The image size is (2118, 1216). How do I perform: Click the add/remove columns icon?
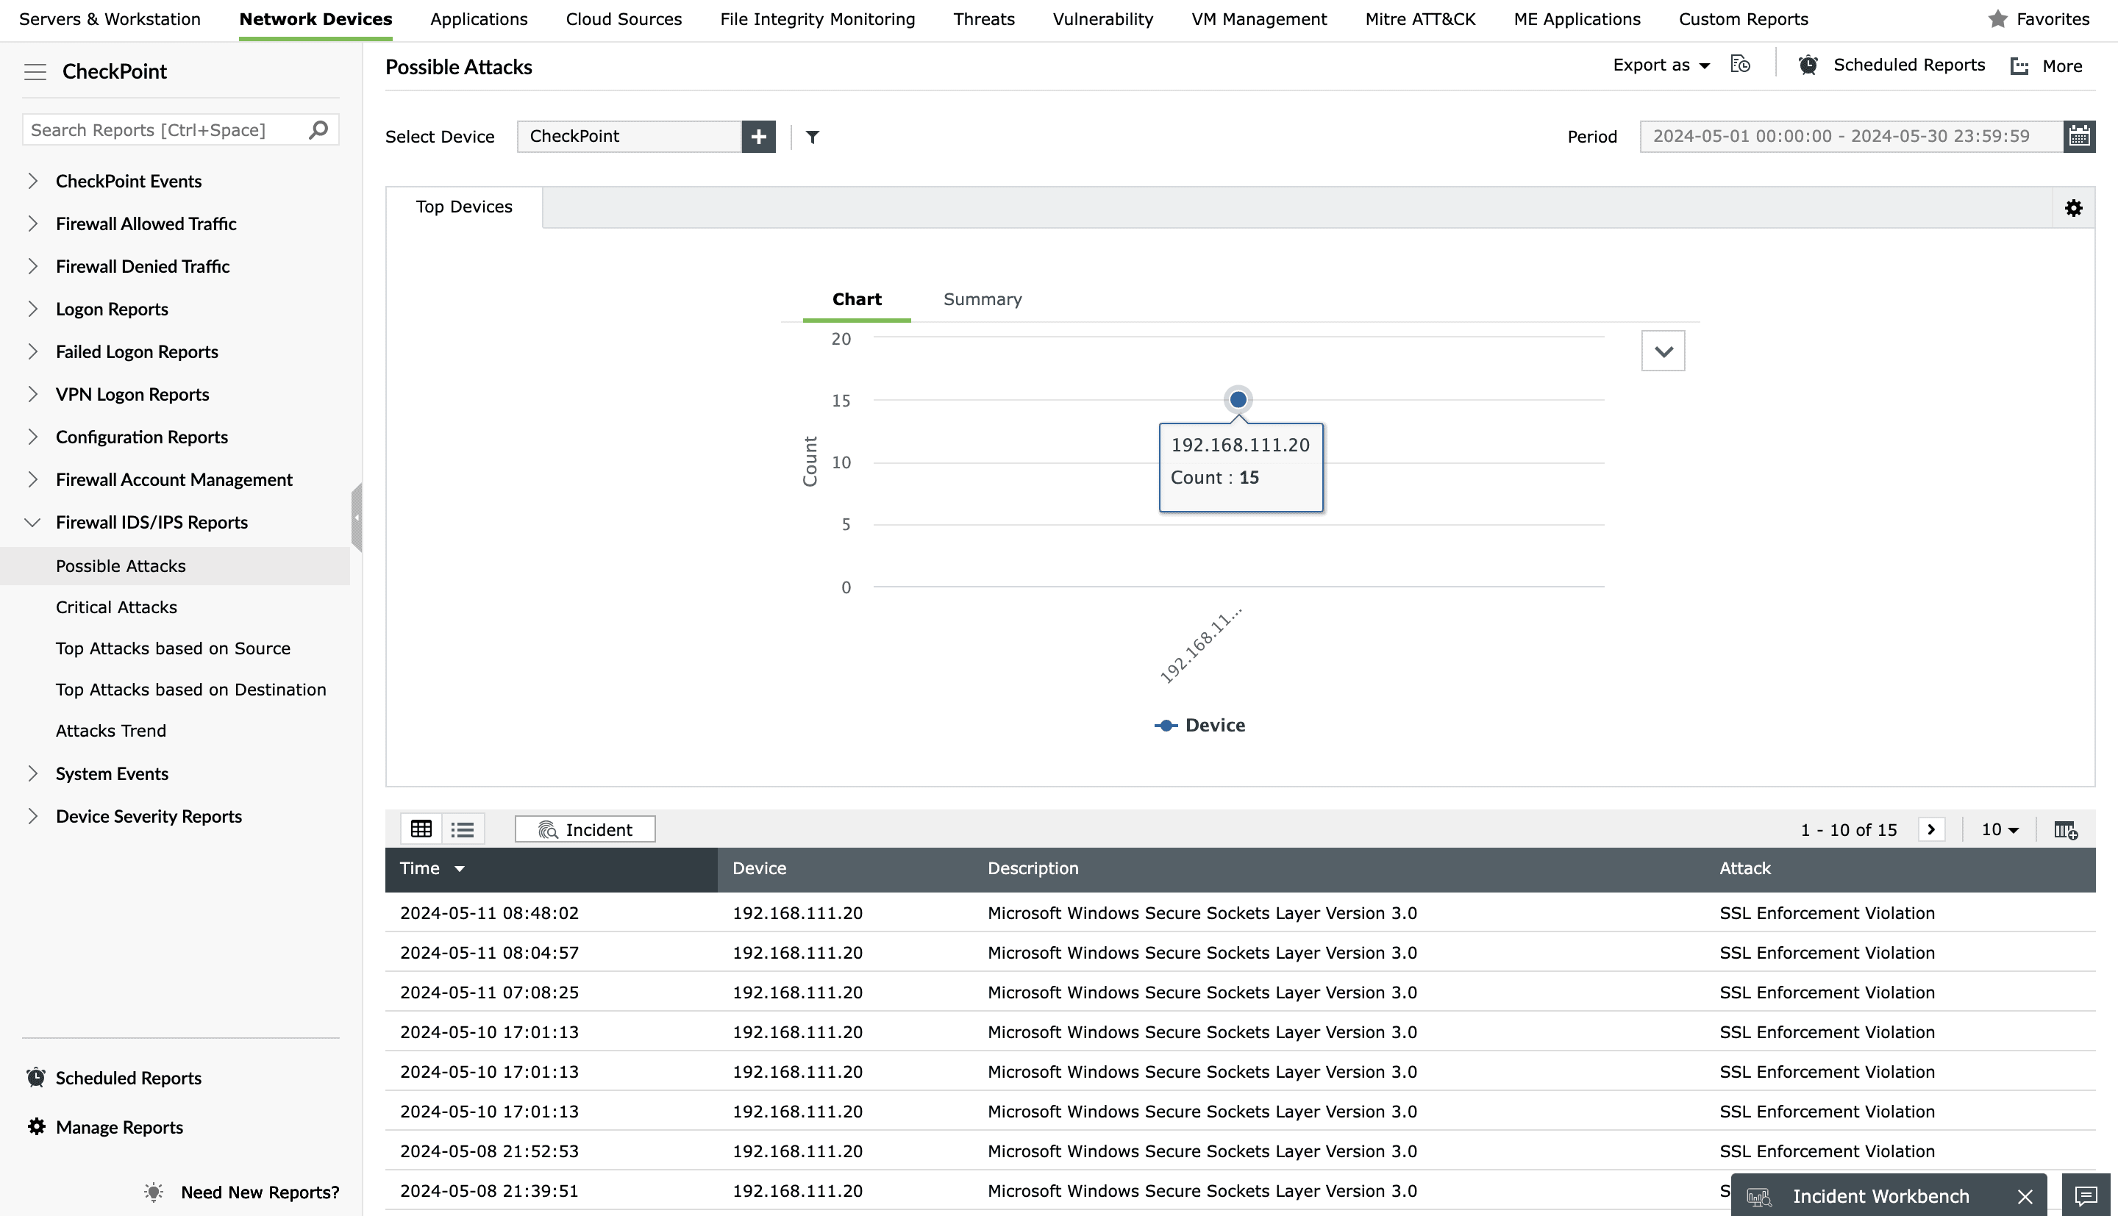(x=2065, y=829)
